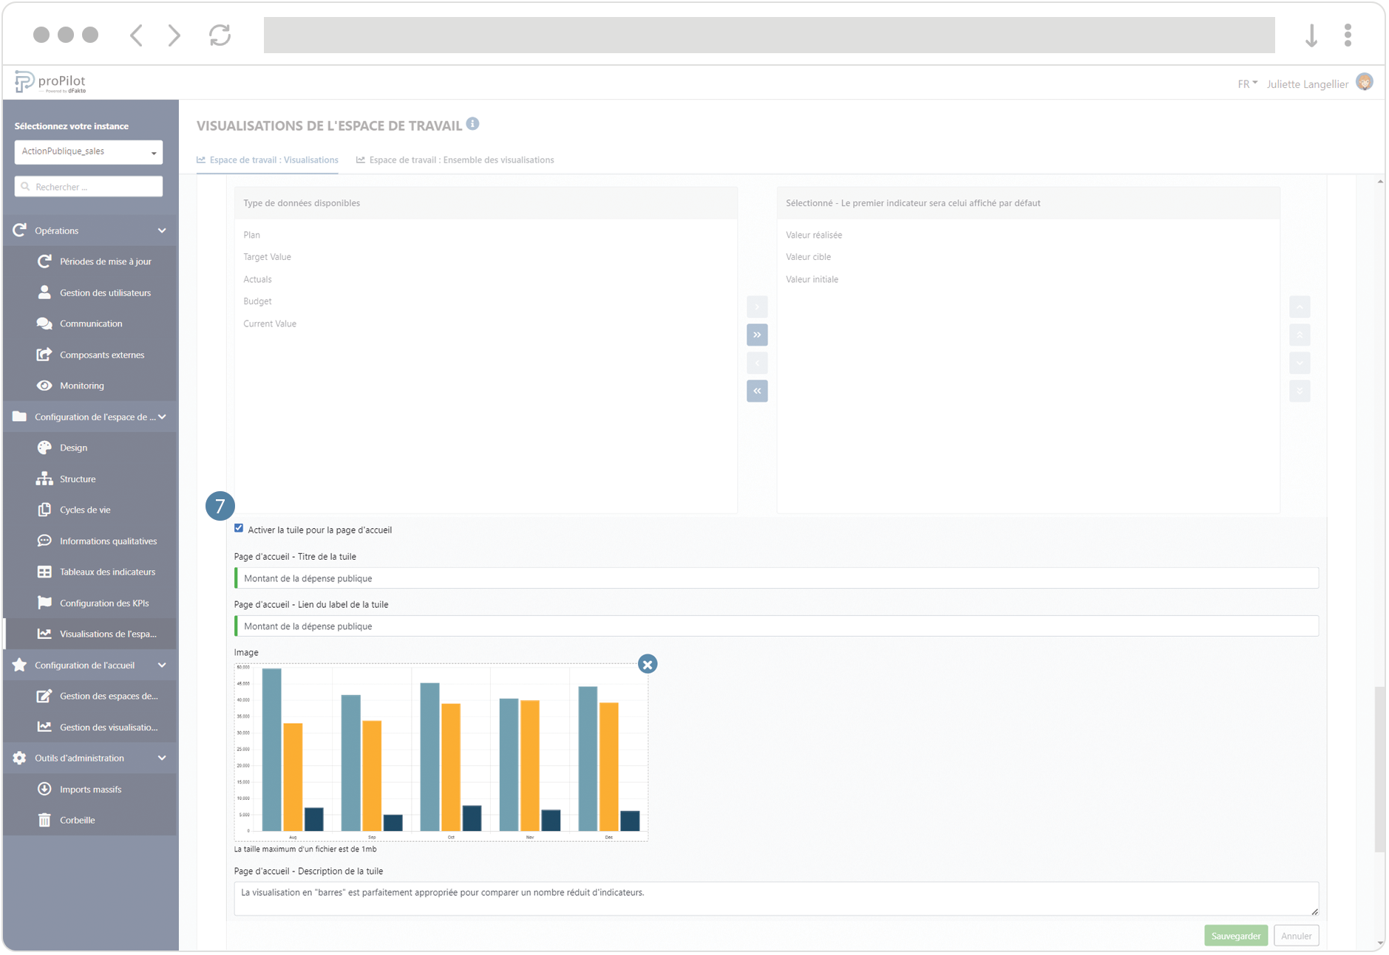Open Communication via the chat icon
Image resolution: width=1389 pixels, height=955 pixels.
coord(44,323)
